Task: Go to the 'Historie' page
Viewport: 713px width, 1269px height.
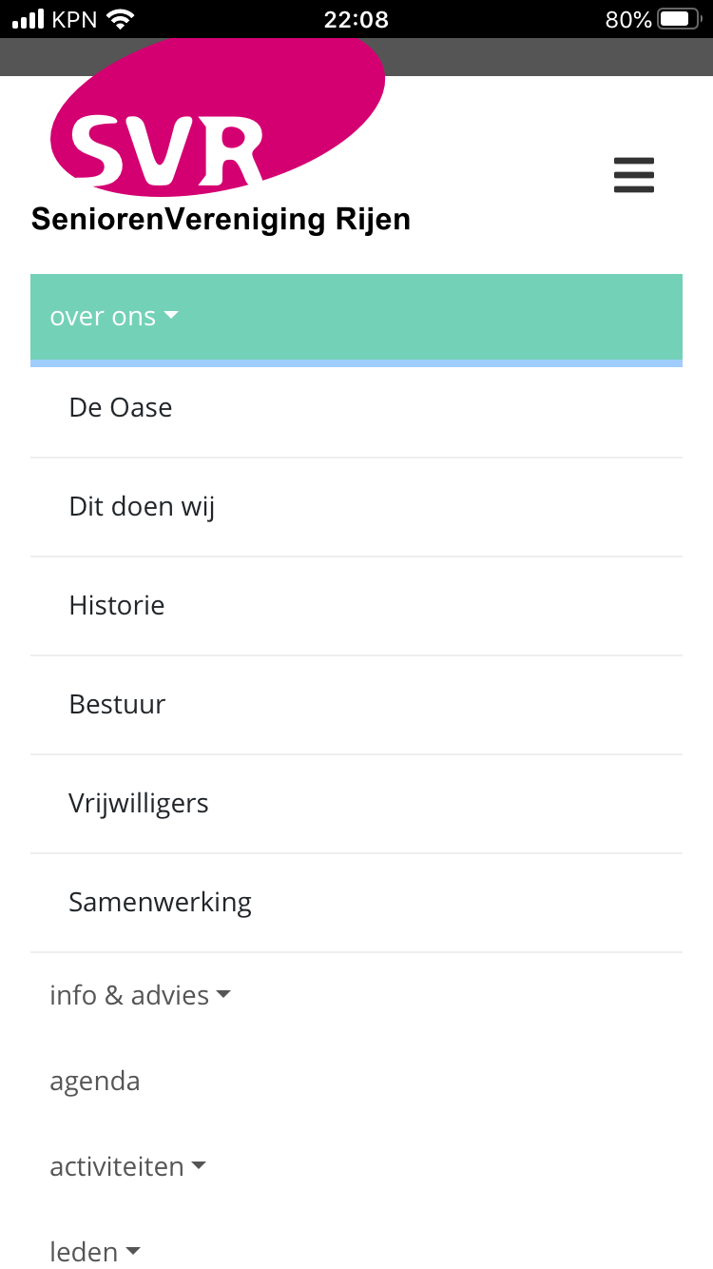Action: pos(356,606)
